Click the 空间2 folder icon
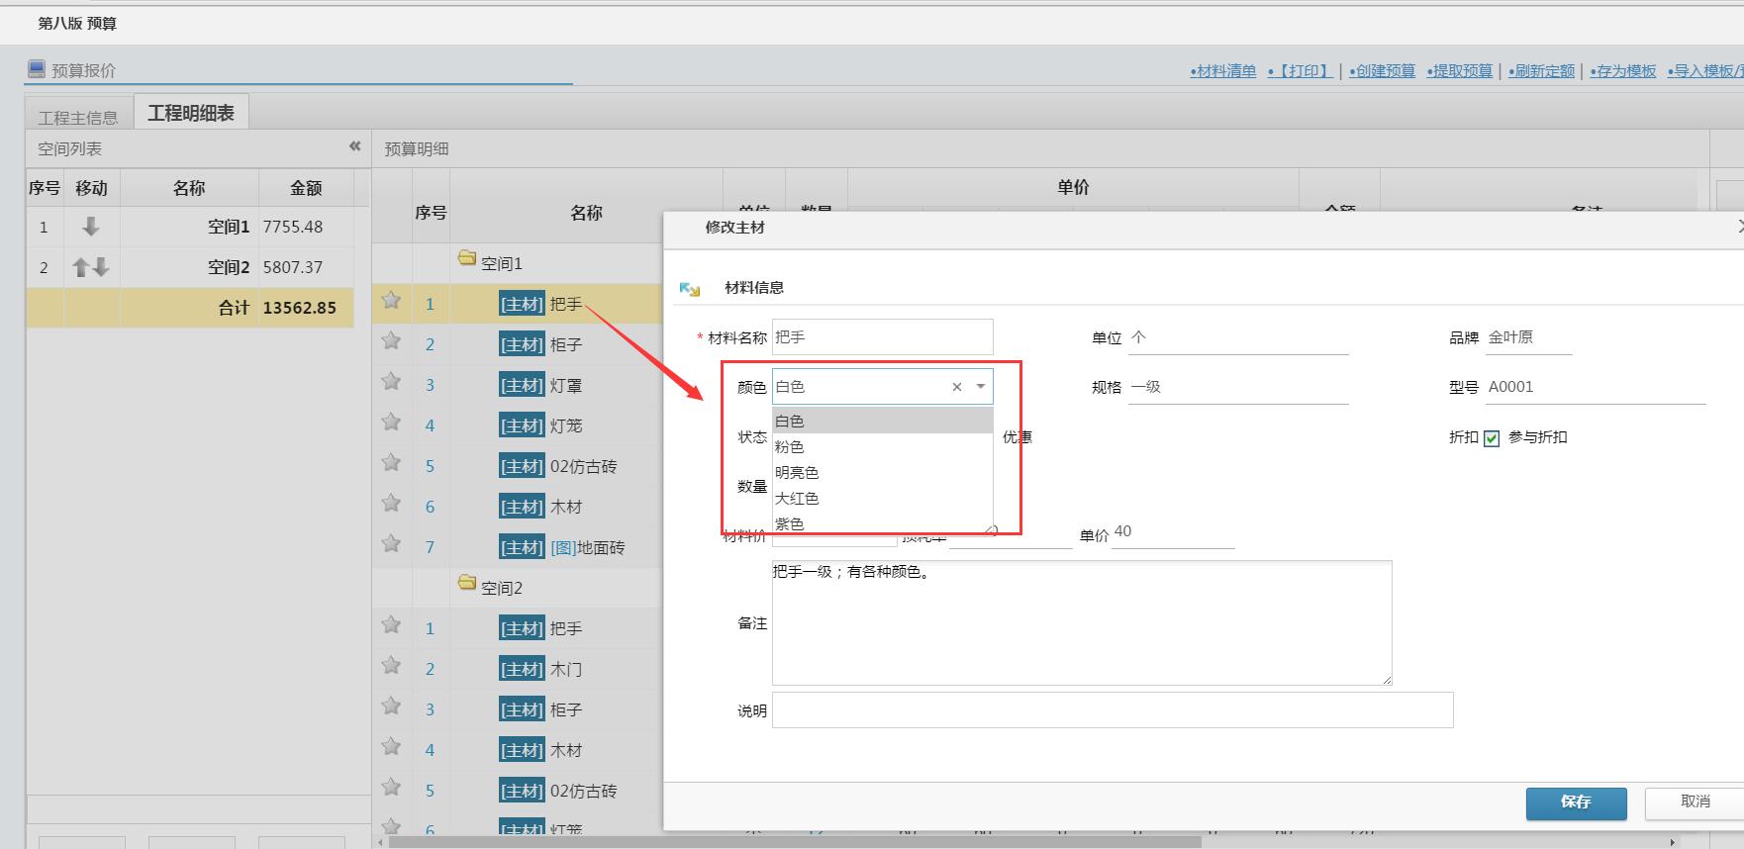This screenshot has width=1744, height=849. 467,583
